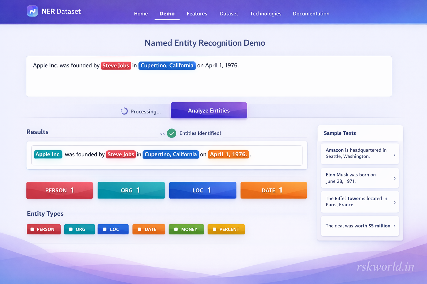
Task: Click the square icon inside the MONEY chip
Action: coord(176,229)
